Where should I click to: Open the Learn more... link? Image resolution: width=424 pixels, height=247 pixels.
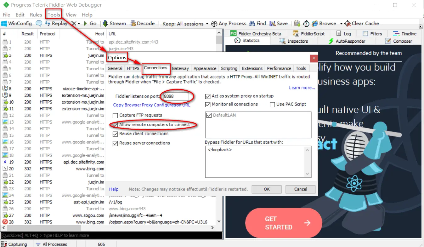click(302, 88)
